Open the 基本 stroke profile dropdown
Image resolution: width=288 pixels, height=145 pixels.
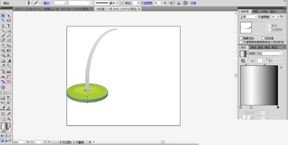tap(117, 3)
